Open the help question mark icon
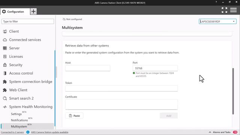Screen dimensions: 240x135 pos(216,2)
